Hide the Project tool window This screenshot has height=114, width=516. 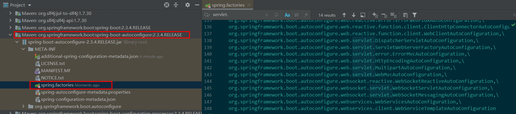[197, 5]
